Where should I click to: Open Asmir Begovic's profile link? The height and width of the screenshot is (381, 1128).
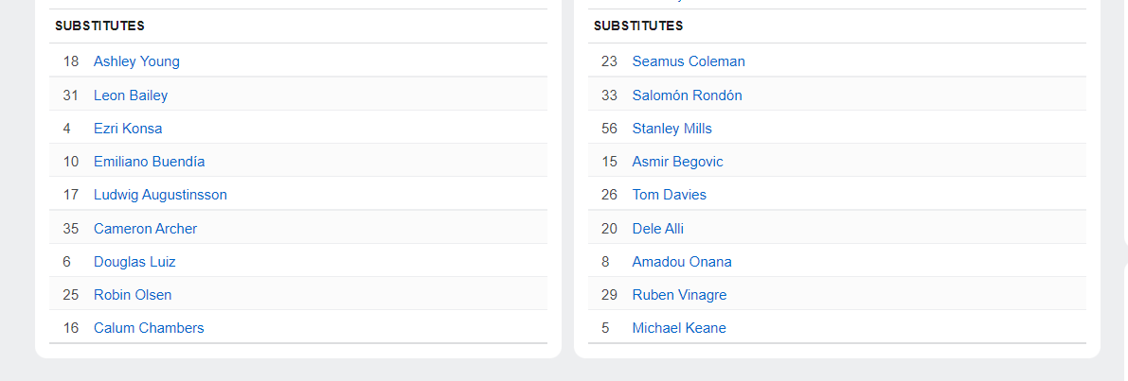click(677, 162)
